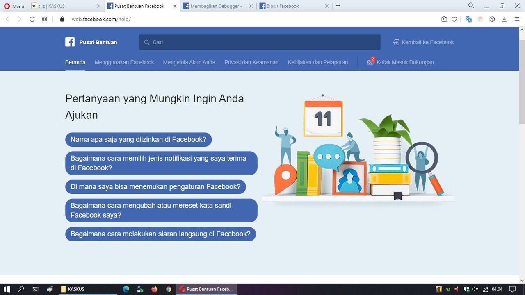Open the Speed Dial grid icon
The image size is (525, 295).
(x=44, y=19)
